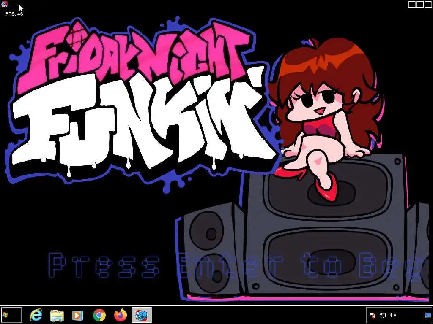
Task: Open Firefox from the taskbar
Action: point(121,316)
